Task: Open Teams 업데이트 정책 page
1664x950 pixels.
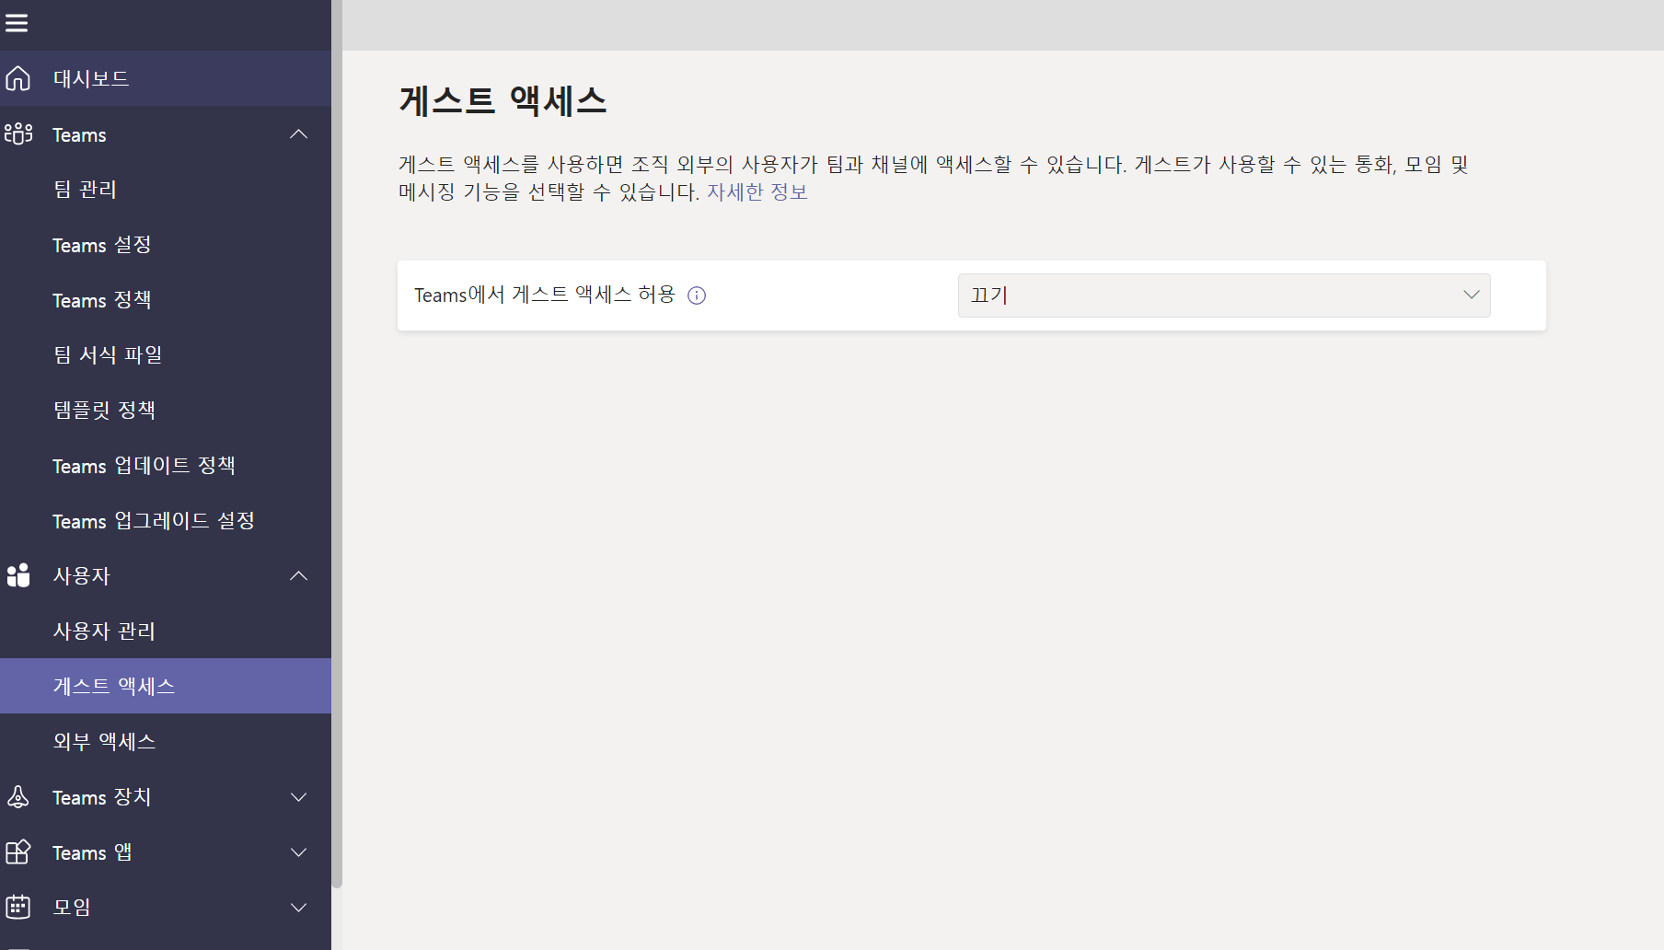Action: (x=166, y=466)
